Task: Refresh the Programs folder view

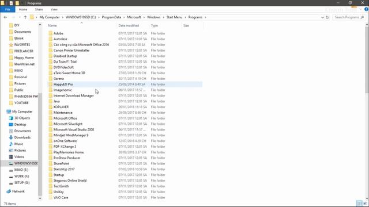Action: [x=327, y=17]
